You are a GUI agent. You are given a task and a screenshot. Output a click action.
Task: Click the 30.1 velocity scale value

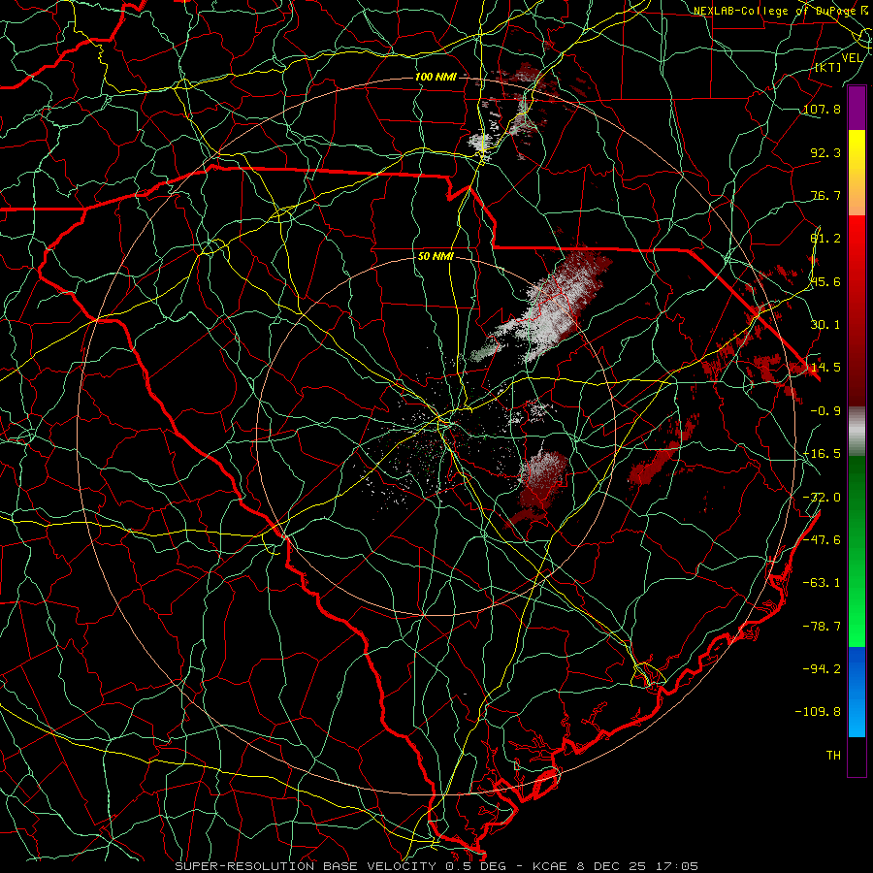825,325
